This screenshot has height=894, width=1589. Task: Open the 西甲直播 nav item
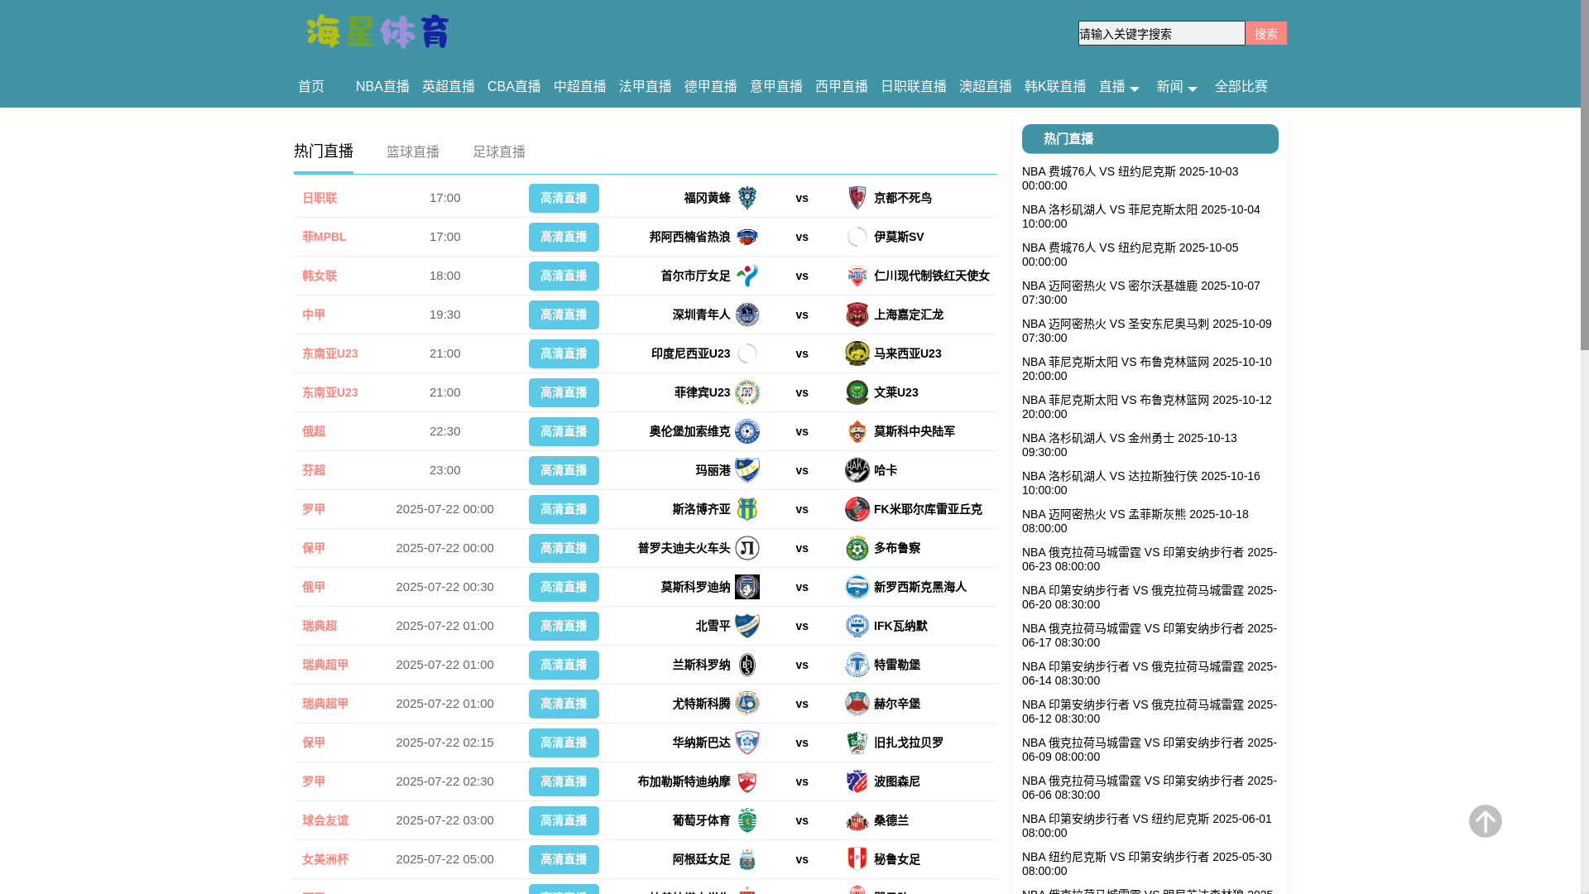pyautogui.click(x=842, y=87)
